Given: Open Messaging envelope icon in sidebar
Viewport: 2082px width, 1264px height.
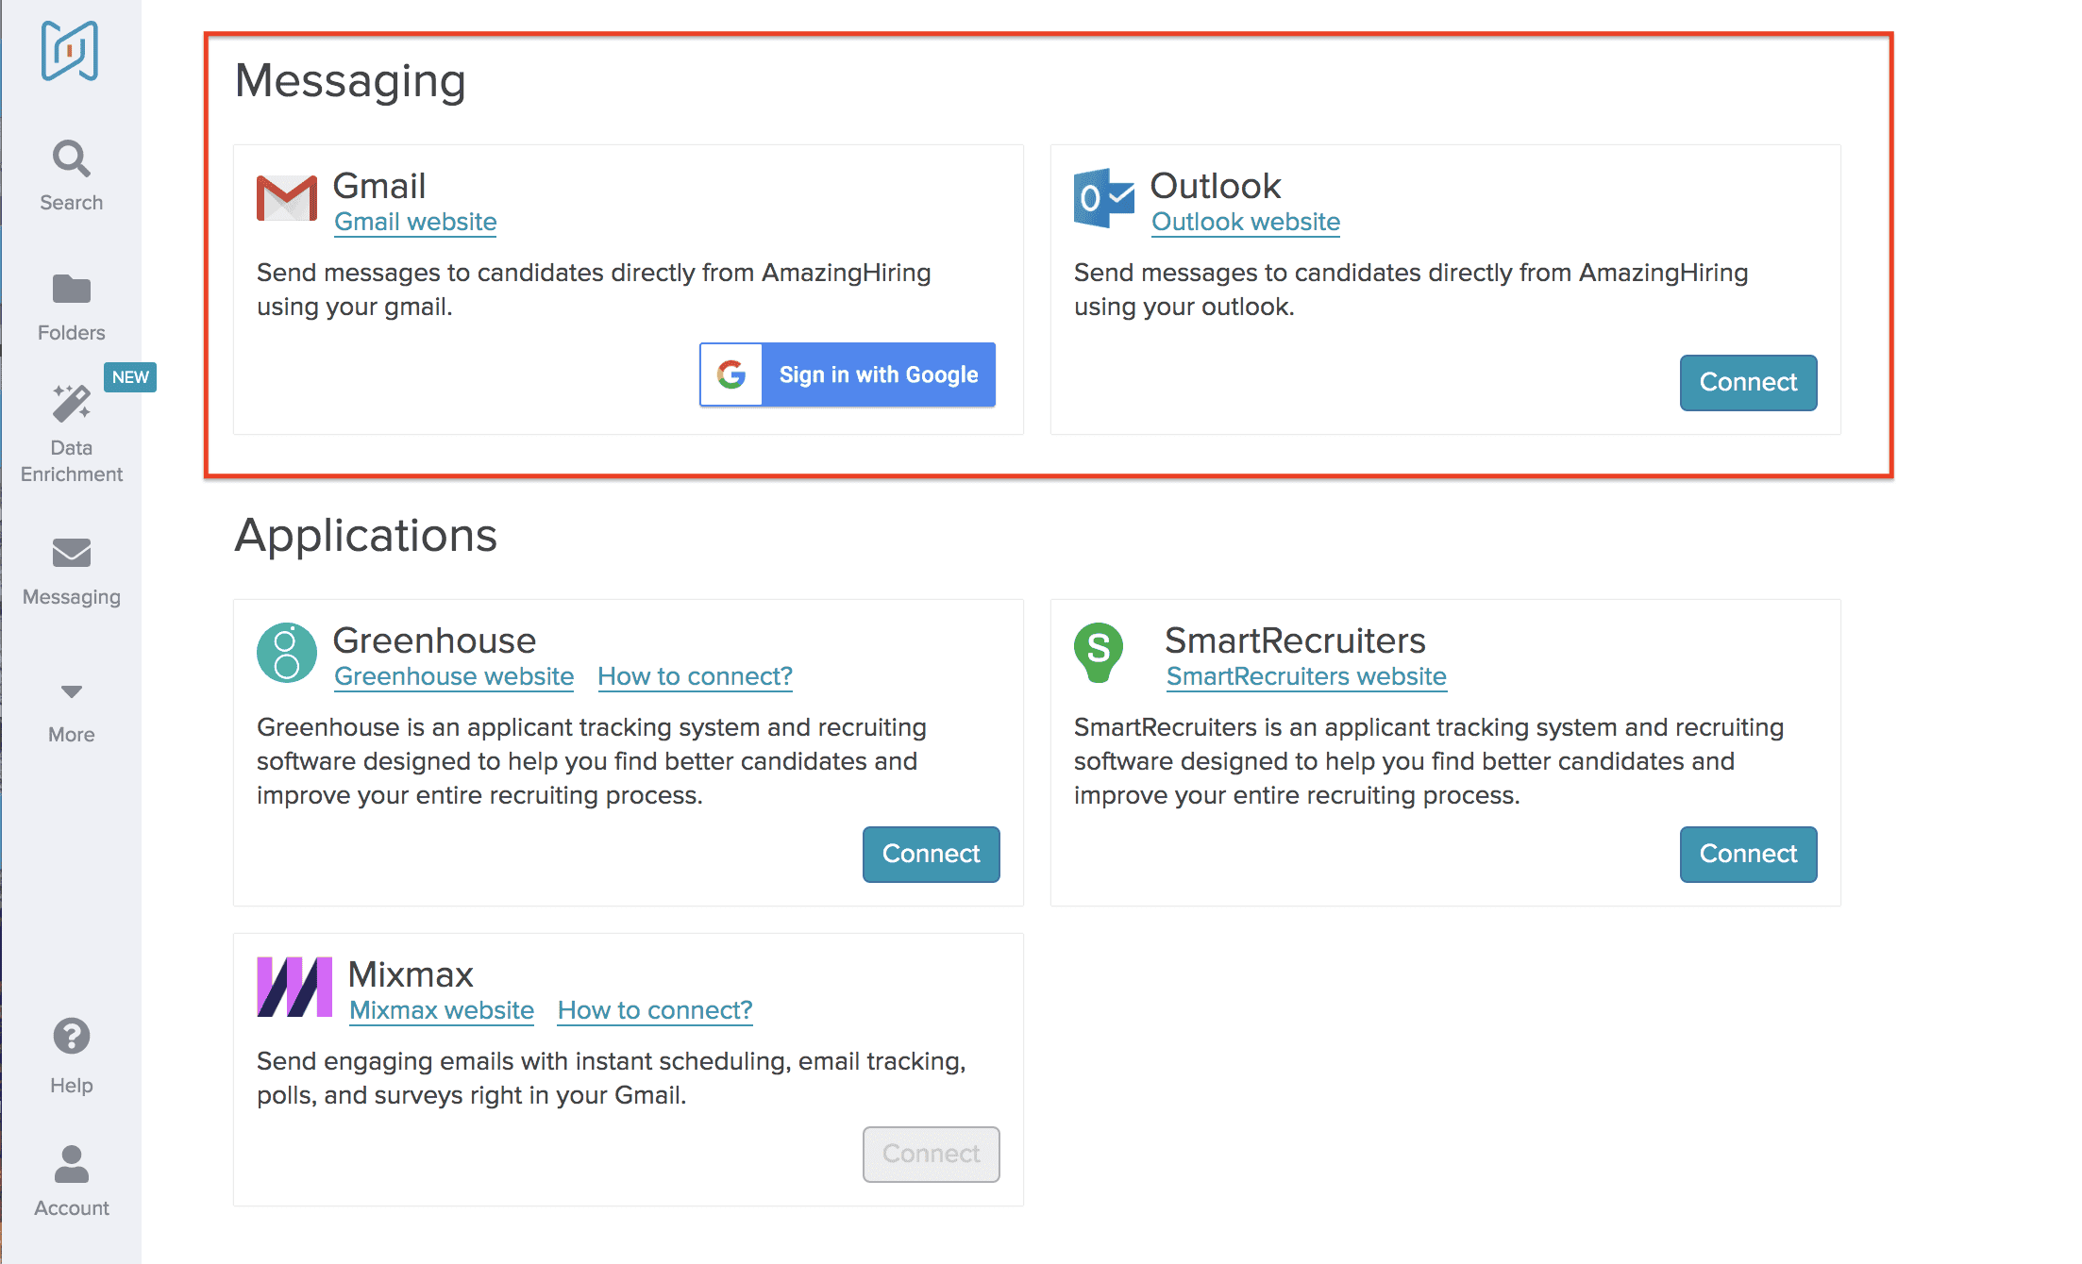Looking at the screenshot, I should tap(72, 553).
